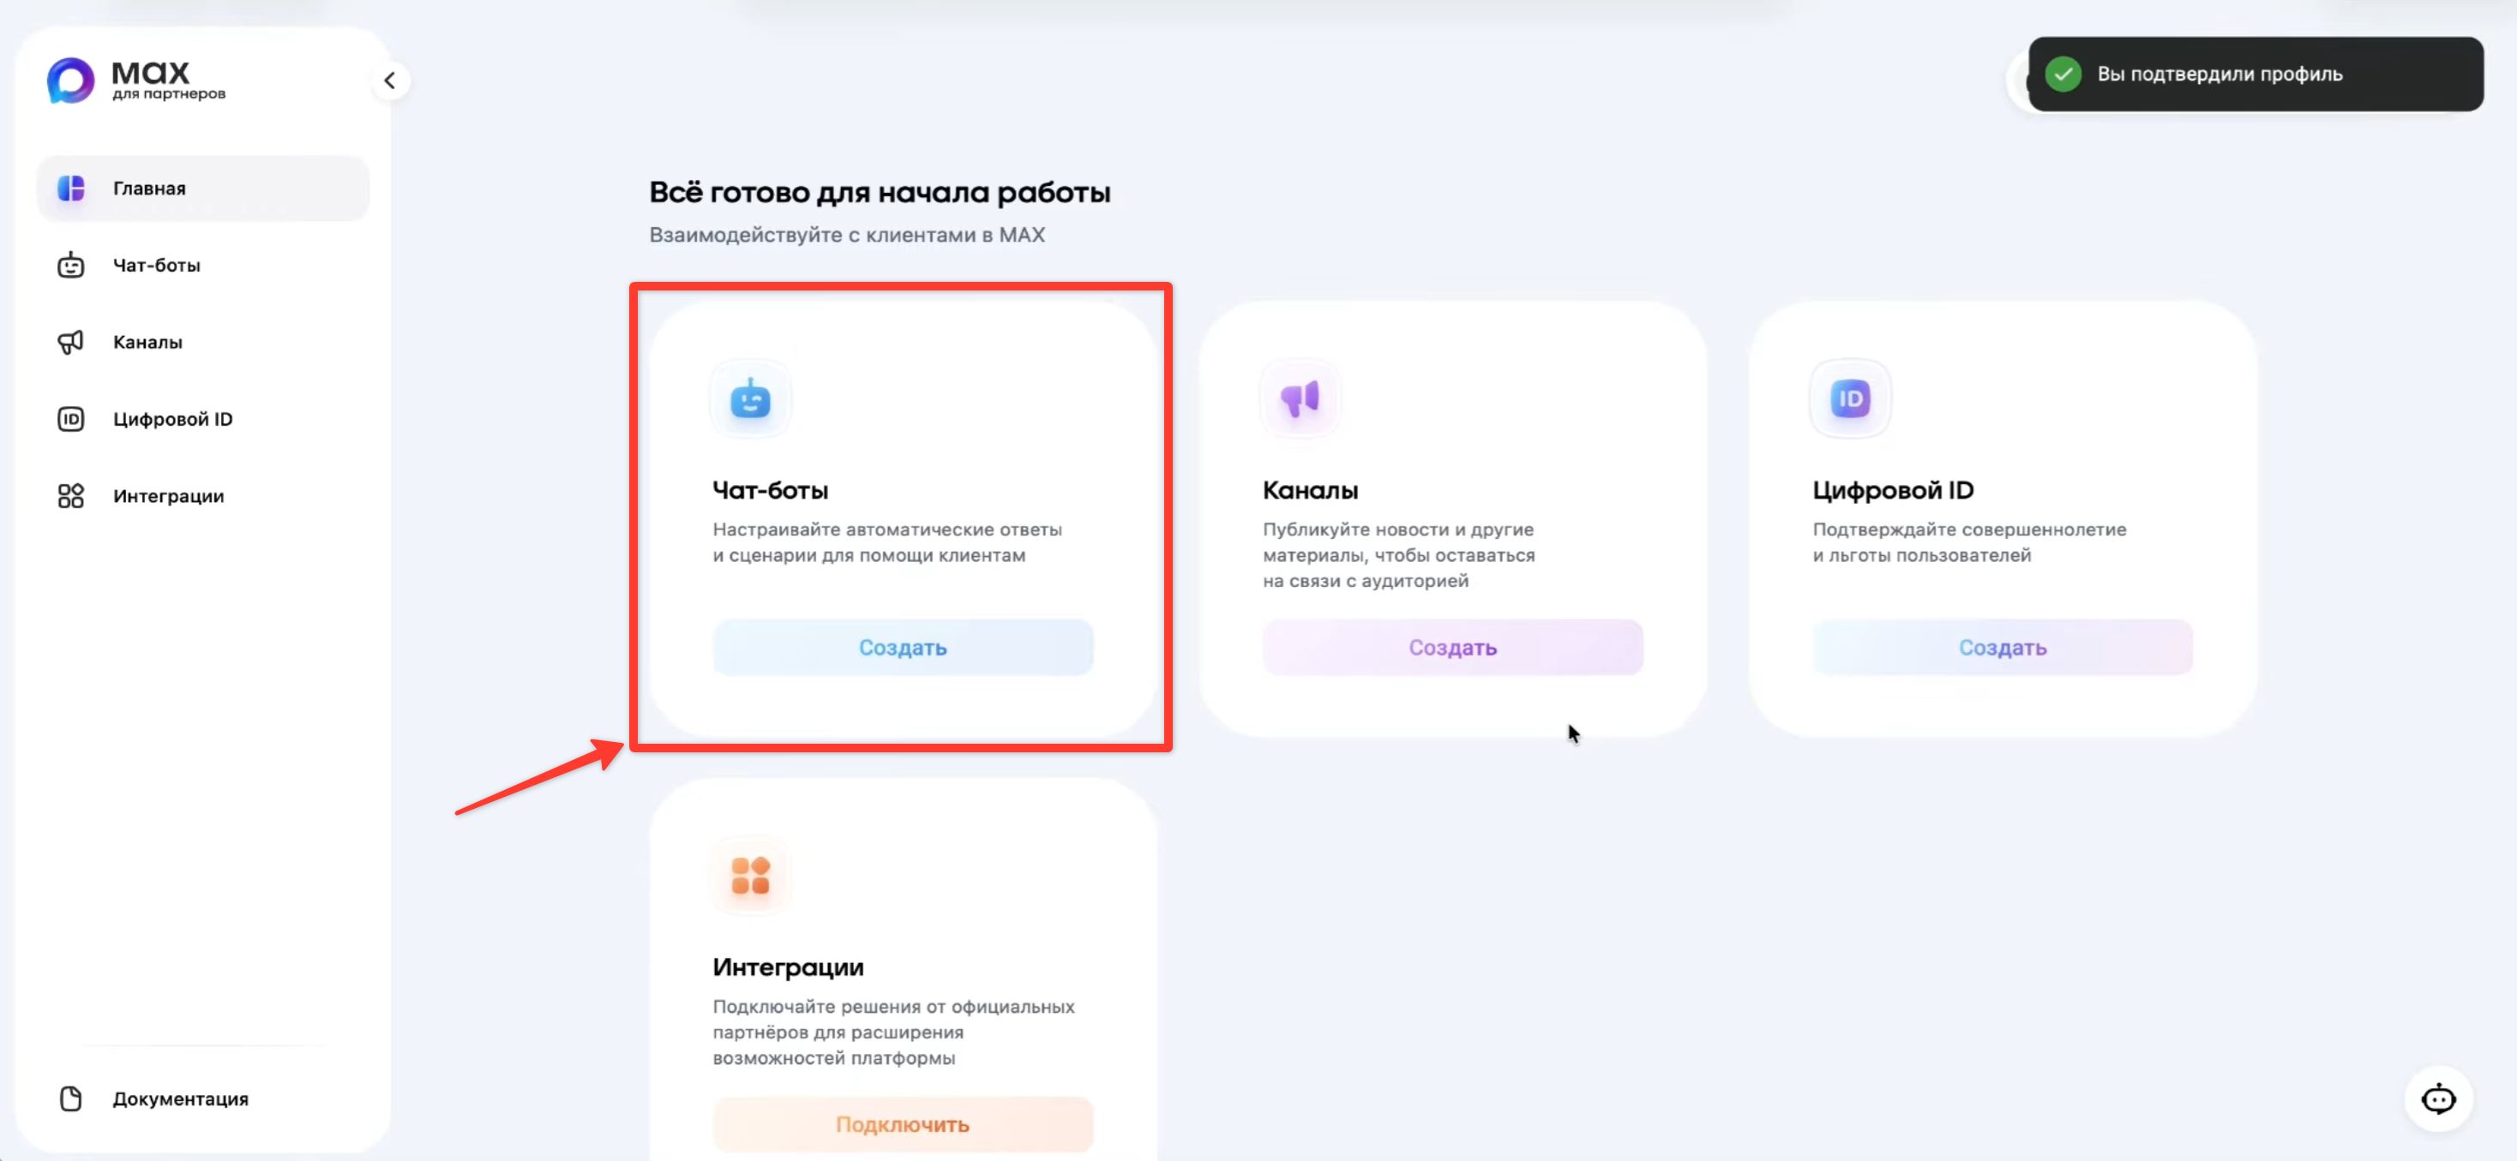Click the Цифровой ID card title
The width and height of the screenshot is (2517, 1161).
pyautogui.click(x=1893, y=490)
